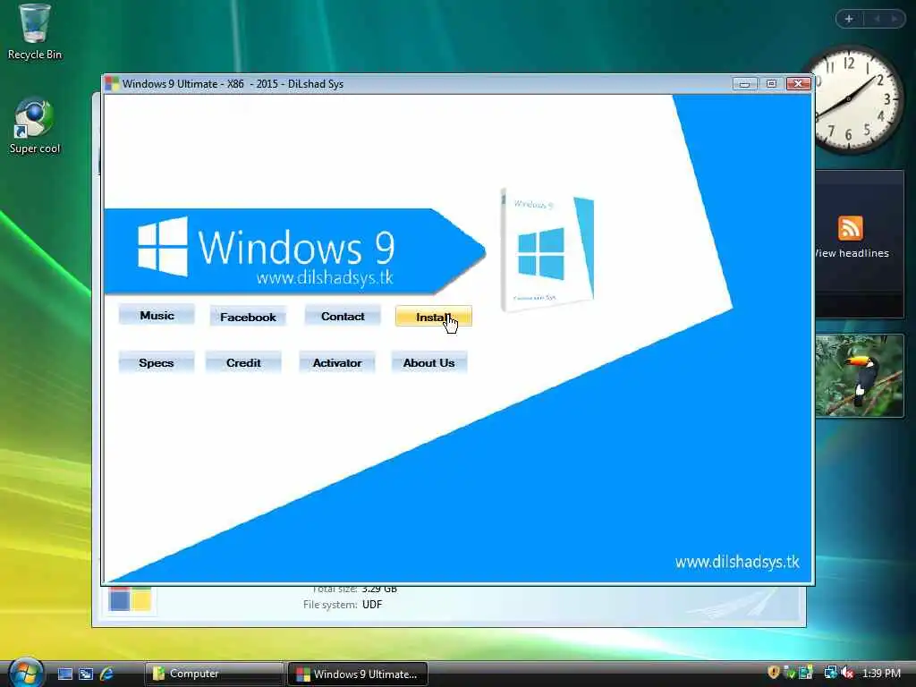Screen dimensions: 916x687
Task: Close the Windows 9 Ultimate window
Action: 798,83
